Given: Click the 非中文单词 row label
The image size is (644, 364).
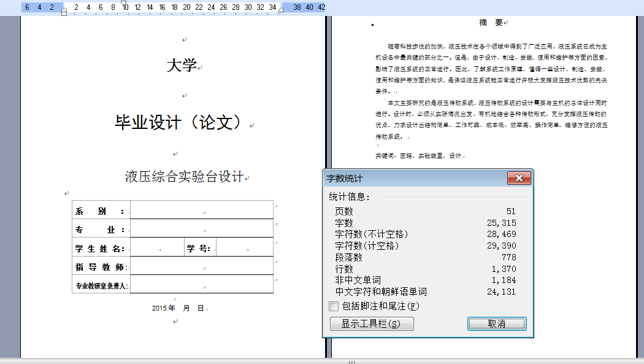Looking at the screenshot, I should coord(358,280).
